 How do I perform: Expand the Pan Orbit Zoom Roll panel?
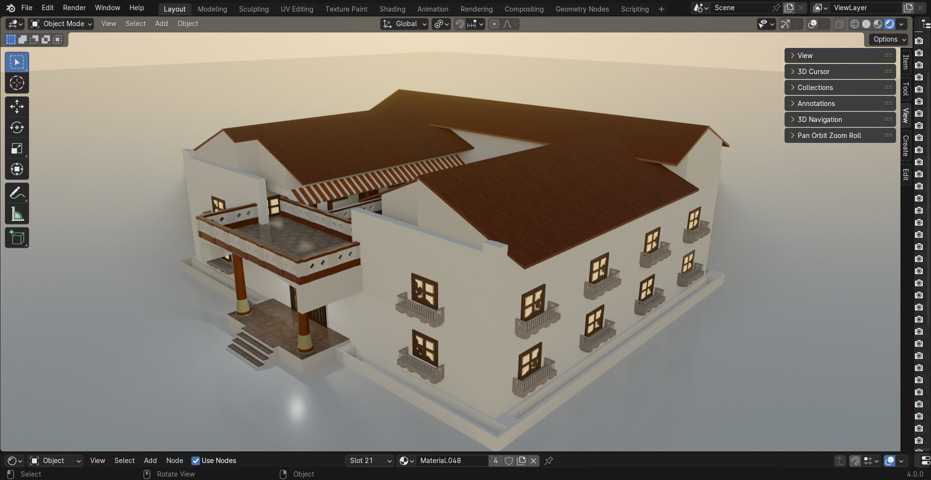tap(840, 136)
